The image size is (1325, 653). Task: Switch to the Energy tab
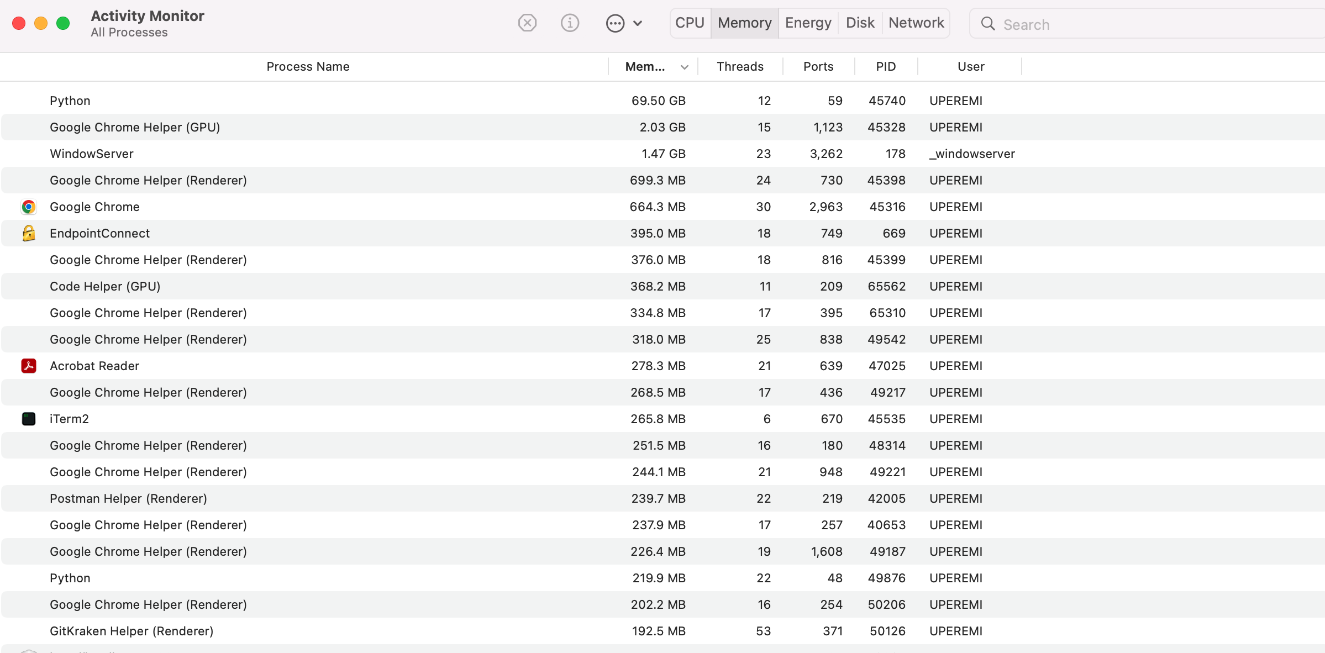click(808, 23)
